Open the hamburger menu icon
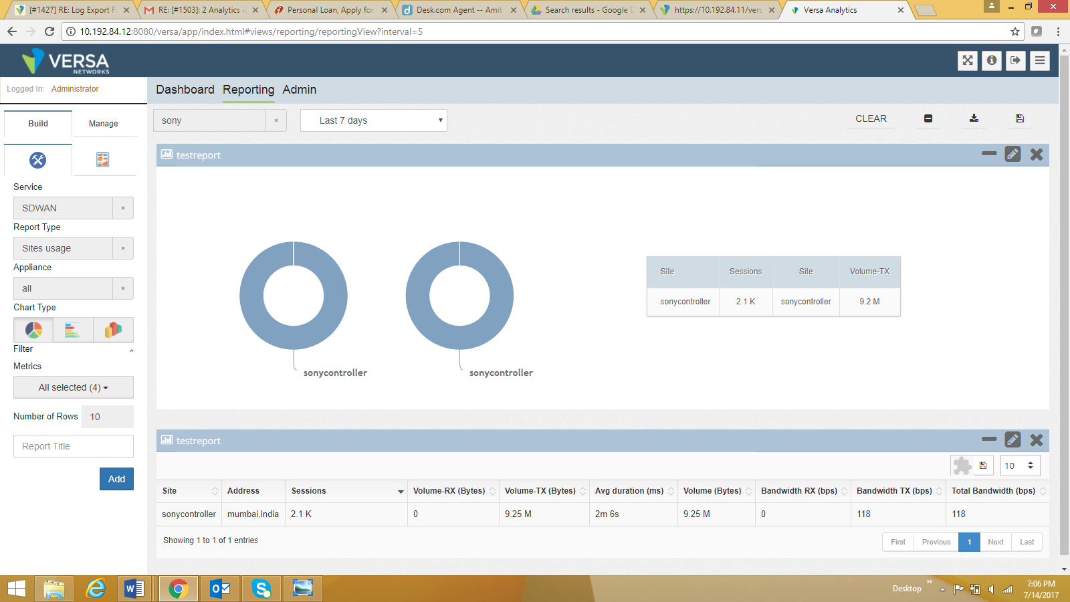This screenshot has width=1070, height=602. tap(1040, 60)
